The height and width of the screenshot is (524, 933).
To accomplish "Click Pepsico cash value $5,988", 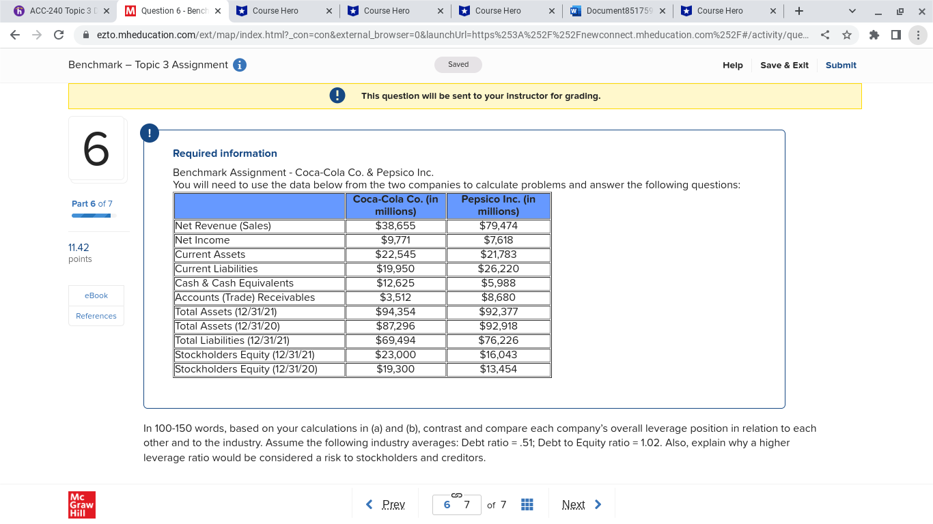I will click(x=499, y=283).
